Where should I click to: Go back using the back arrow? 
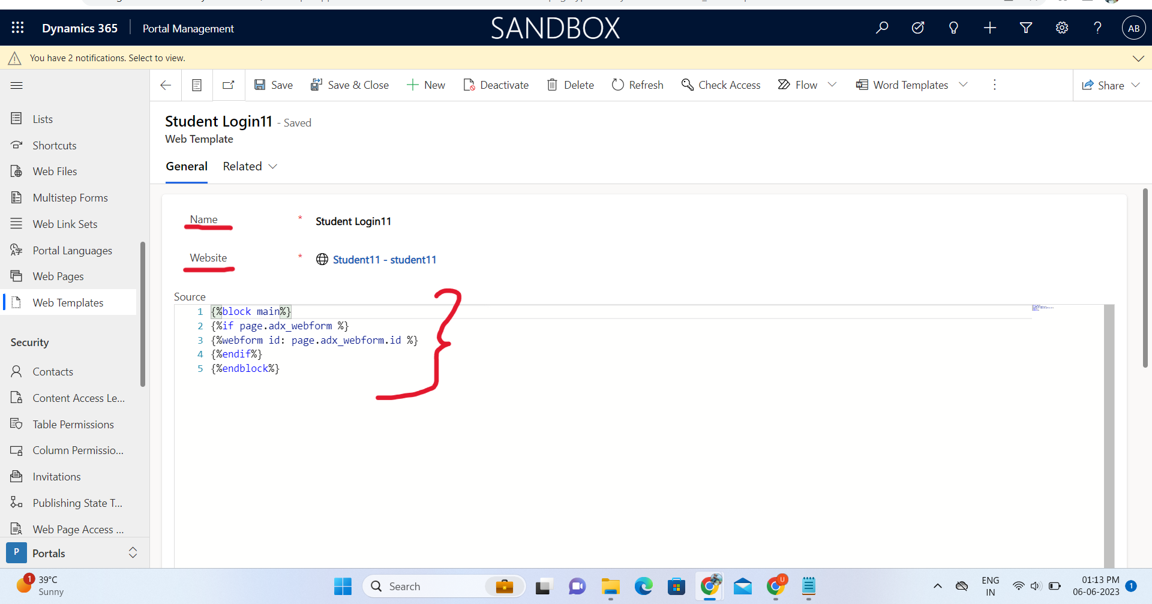(166, 85)
